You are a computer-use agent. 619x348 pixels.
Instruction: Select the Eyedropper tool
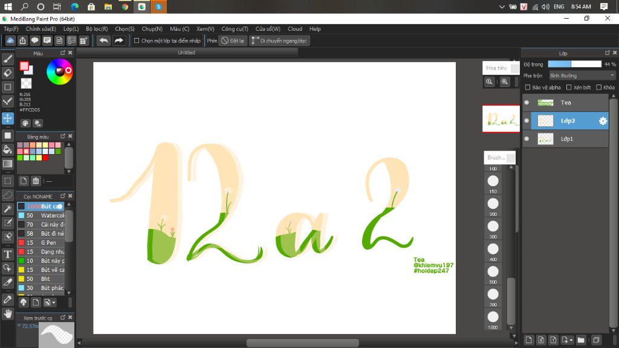click(x=7, y=299)
